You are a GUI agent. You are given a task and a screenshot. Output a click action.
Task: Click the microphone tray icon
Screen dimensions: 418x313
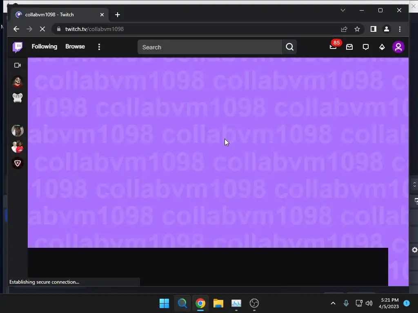click(x=346, y=303)
